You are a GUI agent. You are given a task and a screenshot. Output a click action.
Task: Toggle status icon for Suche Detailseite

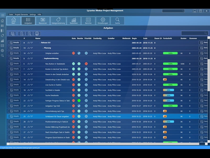pyautogui.click(x=79, y=95)
